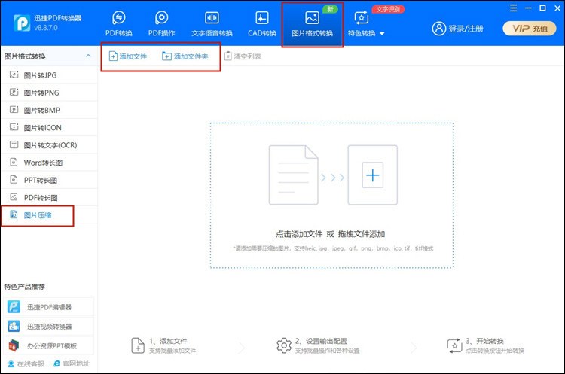Open the hamburger main menu

click(514, 8)
